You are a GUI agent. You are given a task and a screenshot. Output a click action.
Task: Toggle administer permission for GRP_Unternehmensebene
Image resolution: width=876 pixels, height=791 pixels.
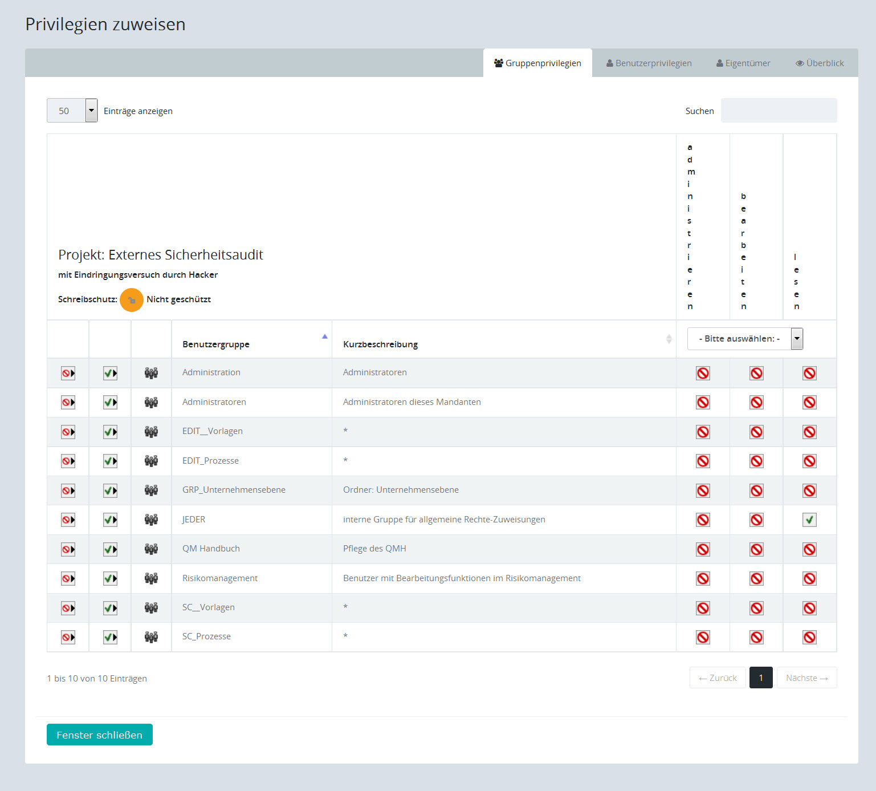pyautogui.click(x=703, y=491)
